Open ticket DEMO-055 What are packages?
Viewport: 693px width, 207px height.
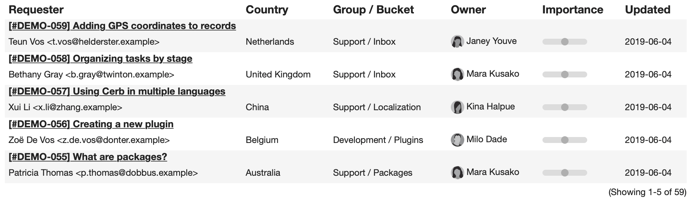(x=88, y=157)
